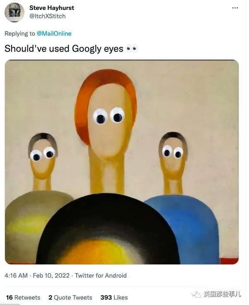
Task: Show the 393 Likes list
Action: pyautogui.click(x=114, y=298)
